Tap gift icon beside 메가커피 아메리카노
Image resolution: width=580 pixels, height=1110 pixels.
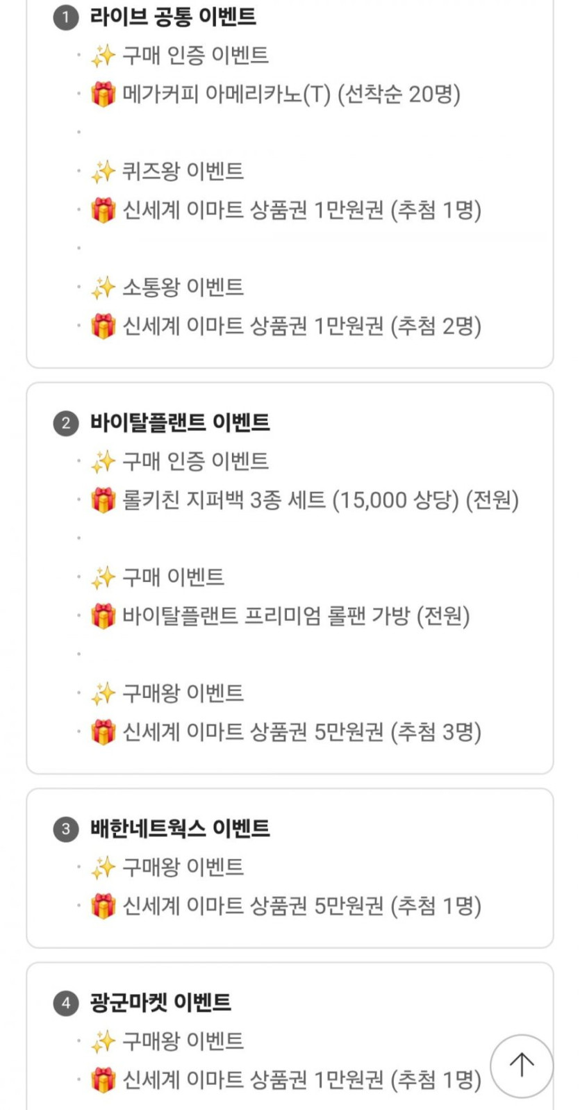[103, 94]
